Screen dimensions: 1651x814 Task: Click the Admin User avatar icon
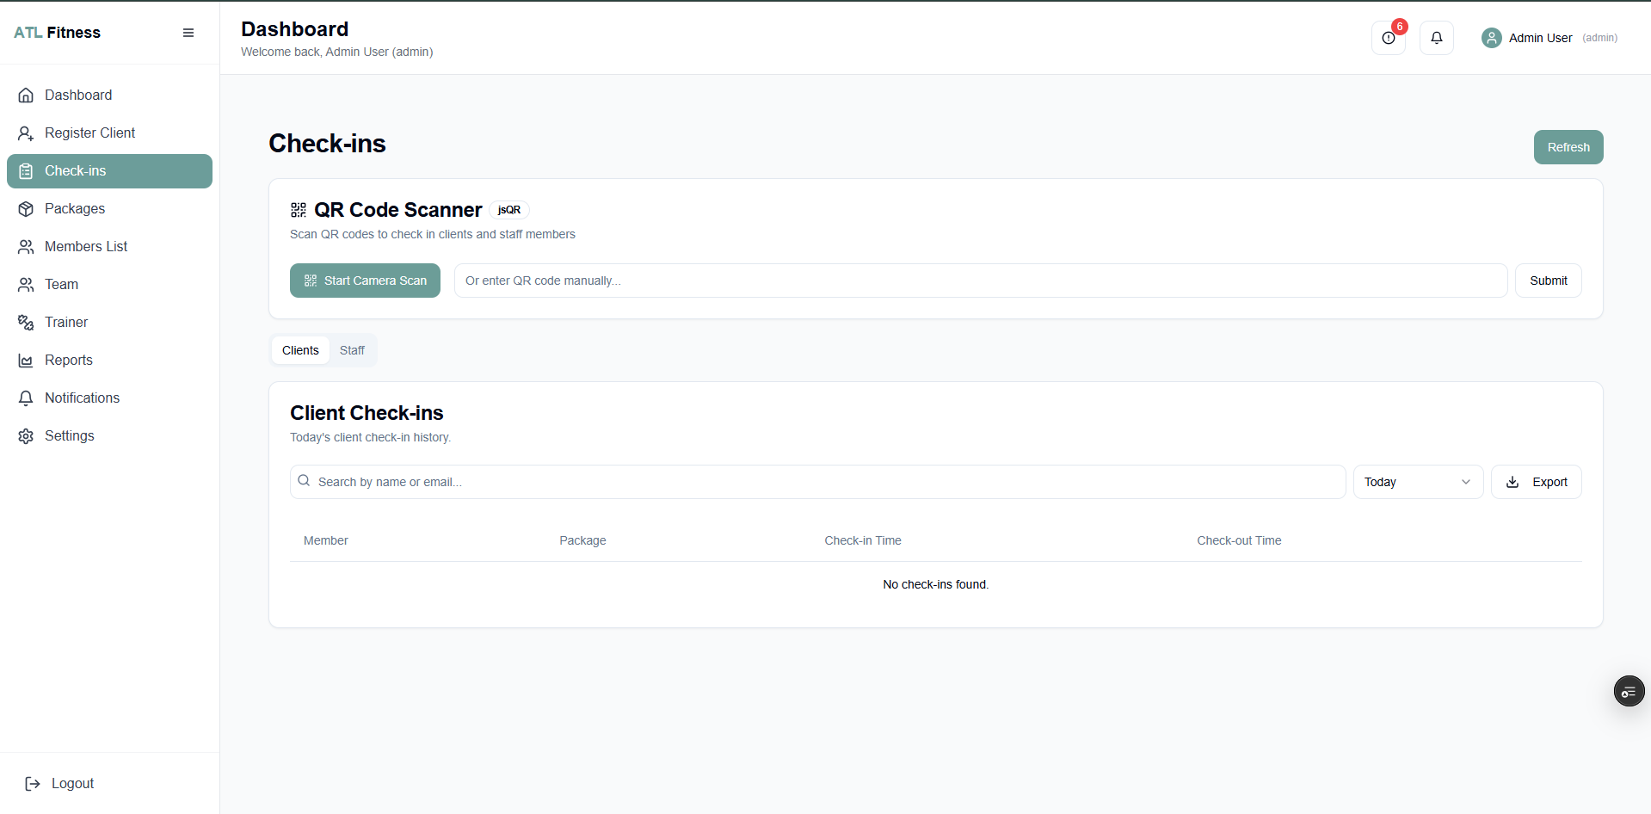(x=1492, y=38)
